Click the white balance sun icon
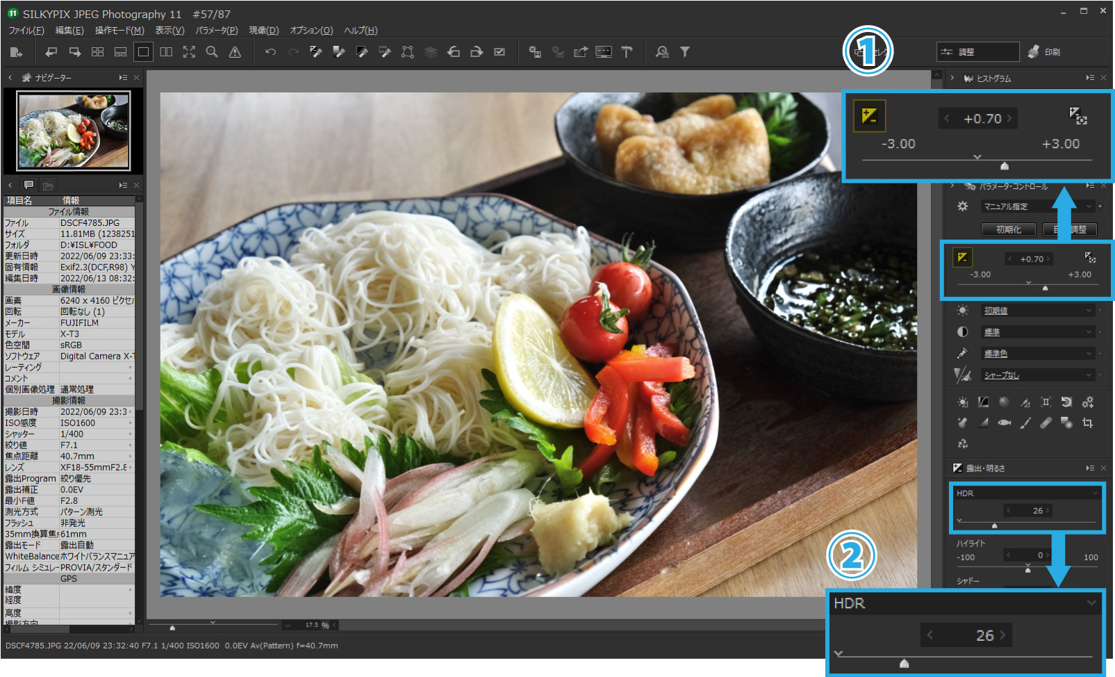The image size is (1115, 677). click(x=962, y=311)
